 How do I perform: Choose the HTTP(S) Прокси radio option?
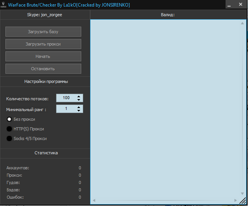9,129
